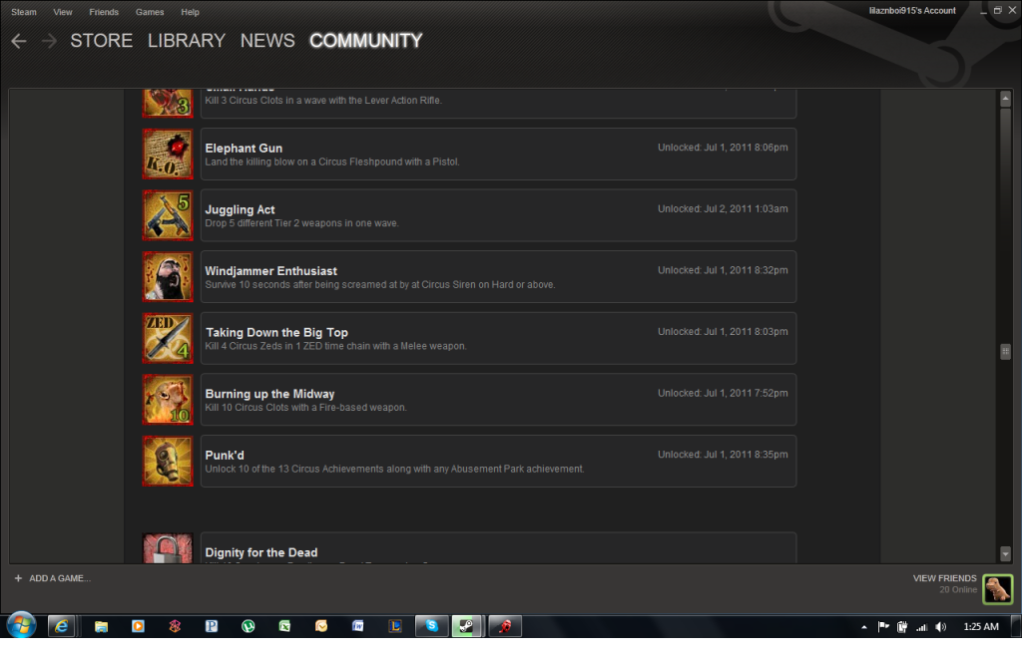This screenshot has height=658, width=1022.
Task: Show hidden system tray icons
Action: [x=864, y=627]
